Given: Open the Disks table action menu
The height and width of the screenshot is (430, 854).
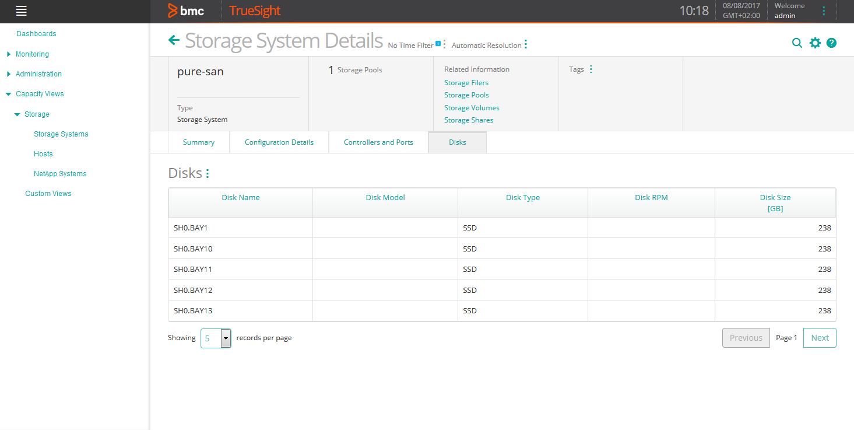Looking at the screenshot, I should (x=208, y=173).
